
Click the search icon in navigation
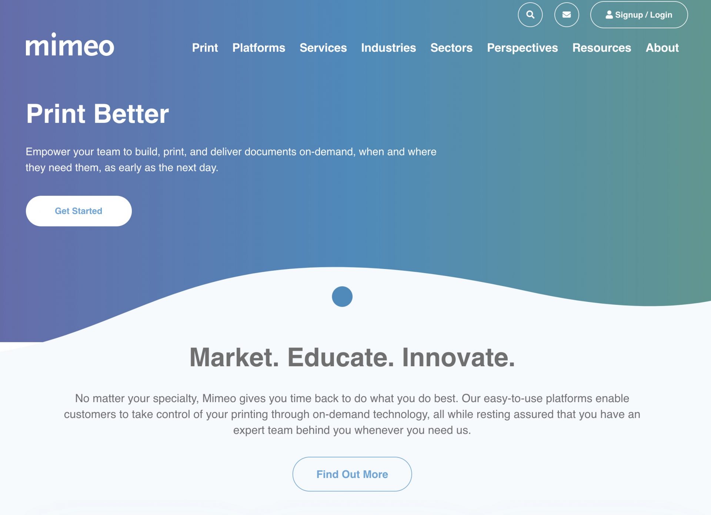pos(531,14)
